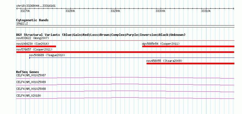Click the chr18:33268044..33316161 region label

click(36, 6)
